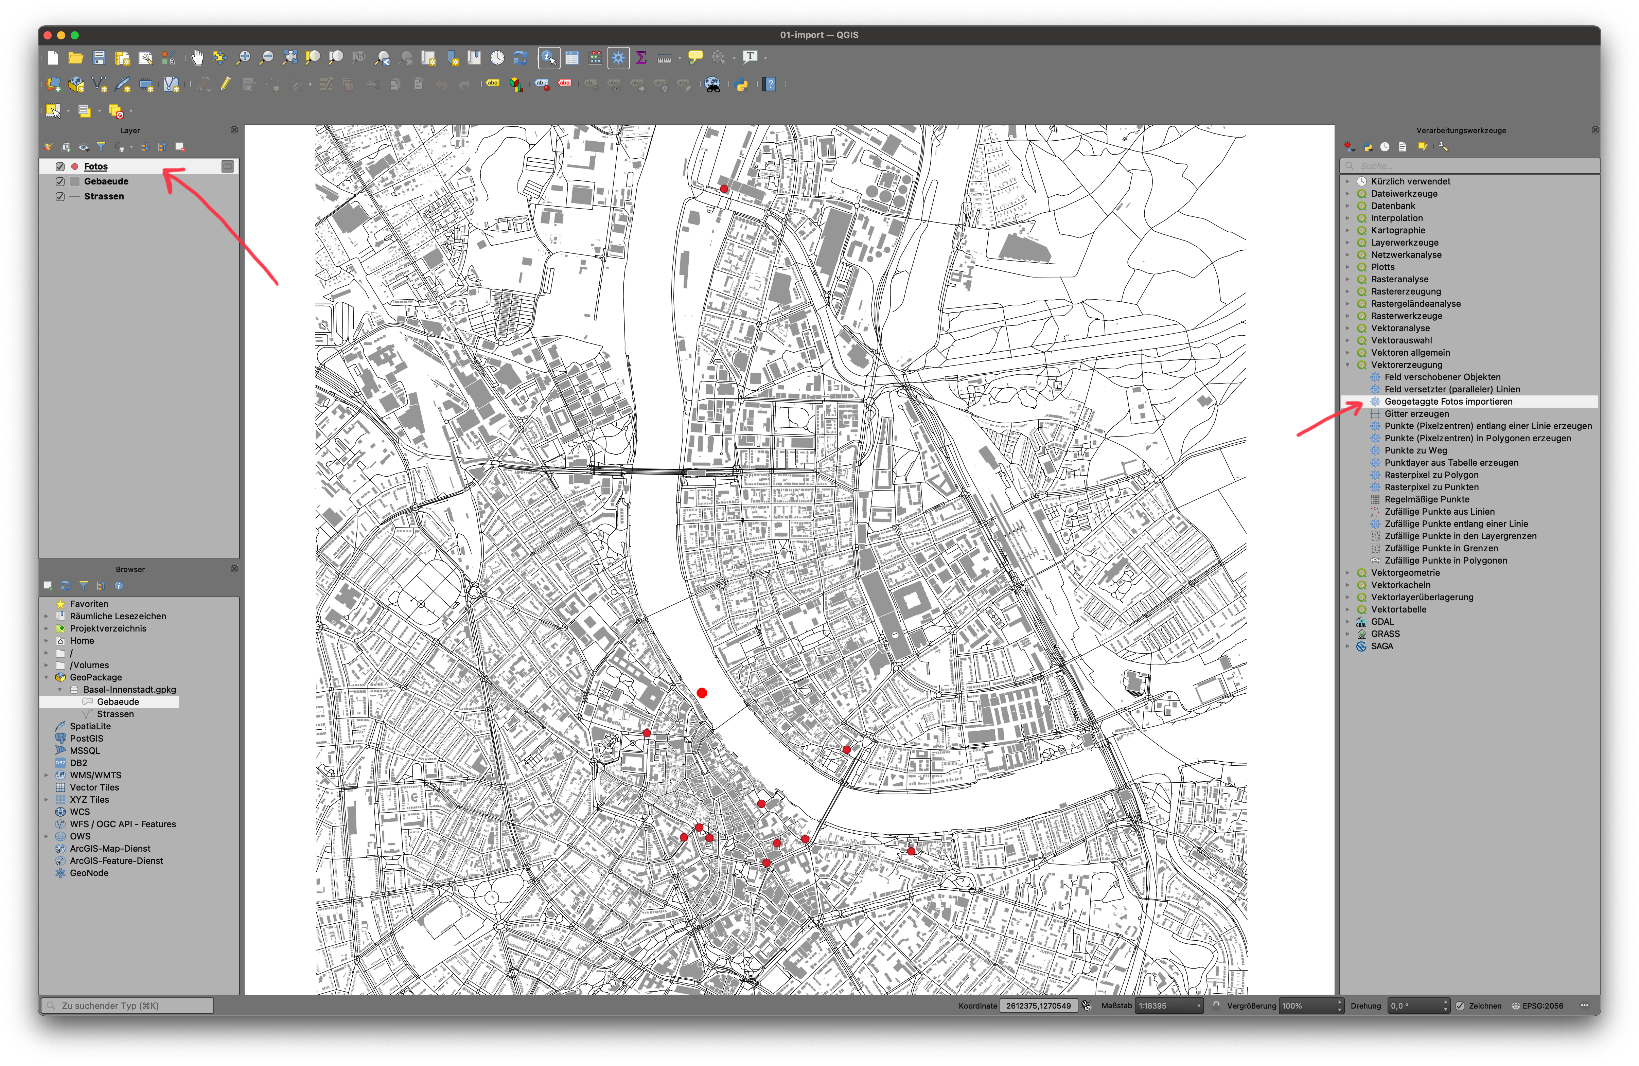Expand the Vektorgeometrie tool group
This screenshot has width=1639, height=1066.
click(1348, 573)
